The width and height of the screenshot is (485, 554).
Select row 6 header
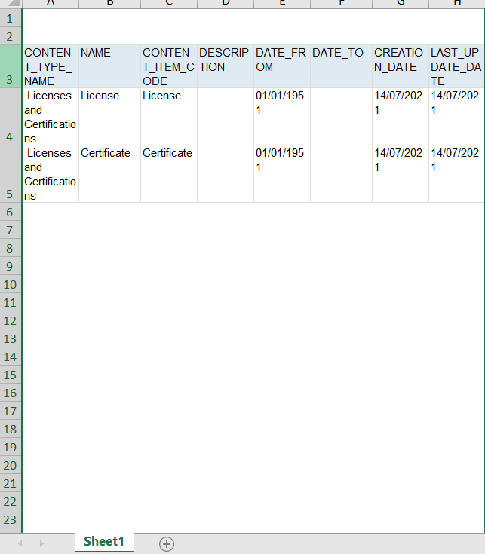(11, 212)
